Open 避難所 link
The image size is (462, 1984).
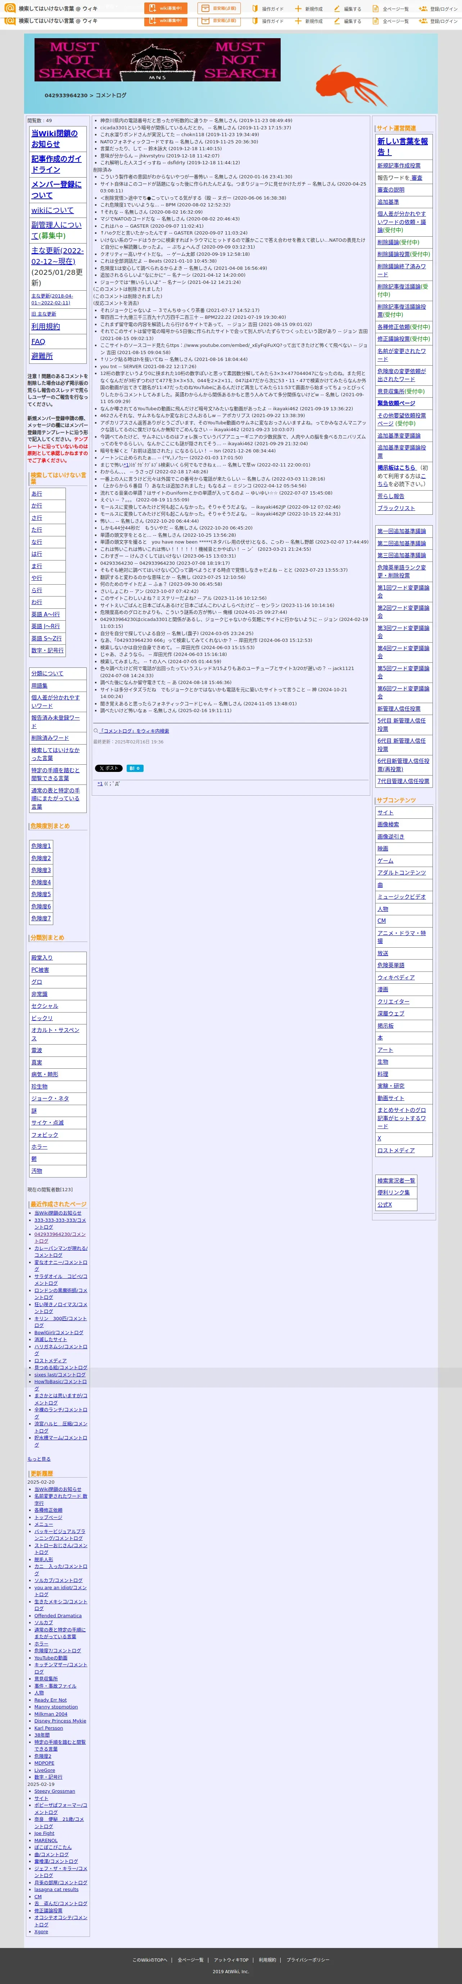[x=42, y=356]
